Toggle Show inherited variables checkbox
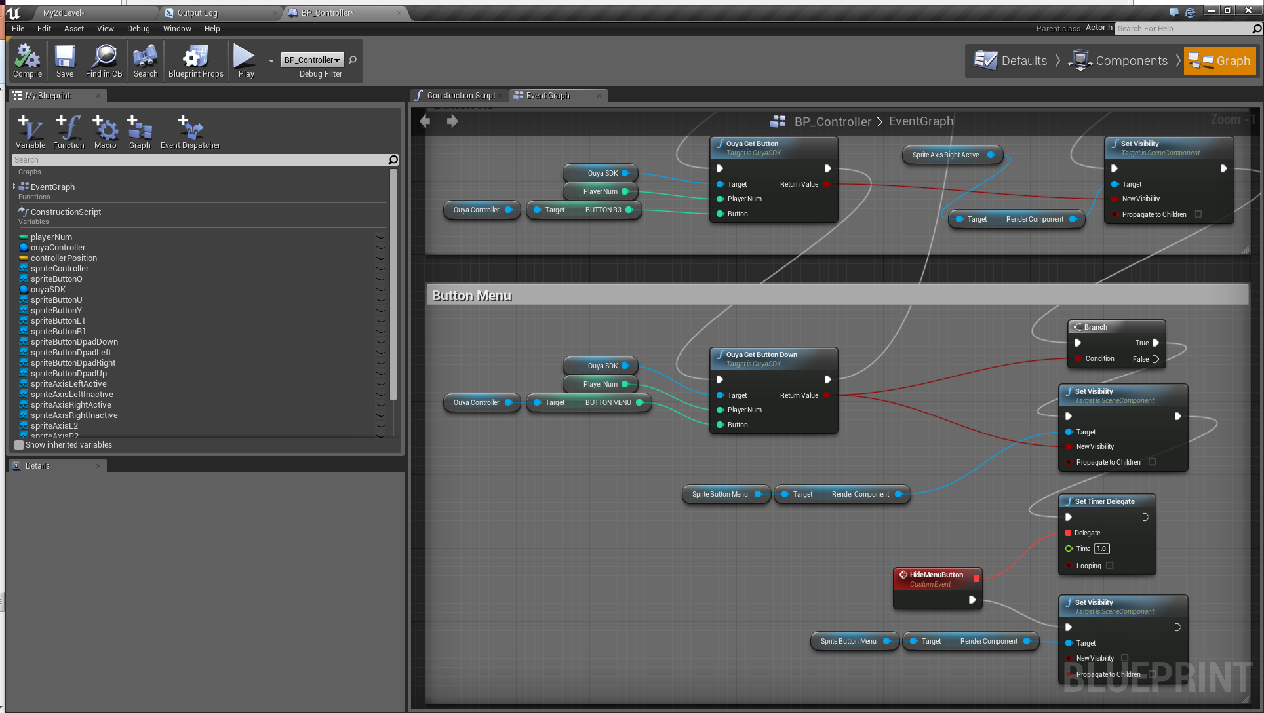Viewport: 1264px width, 713px height. tap(19, 445)
